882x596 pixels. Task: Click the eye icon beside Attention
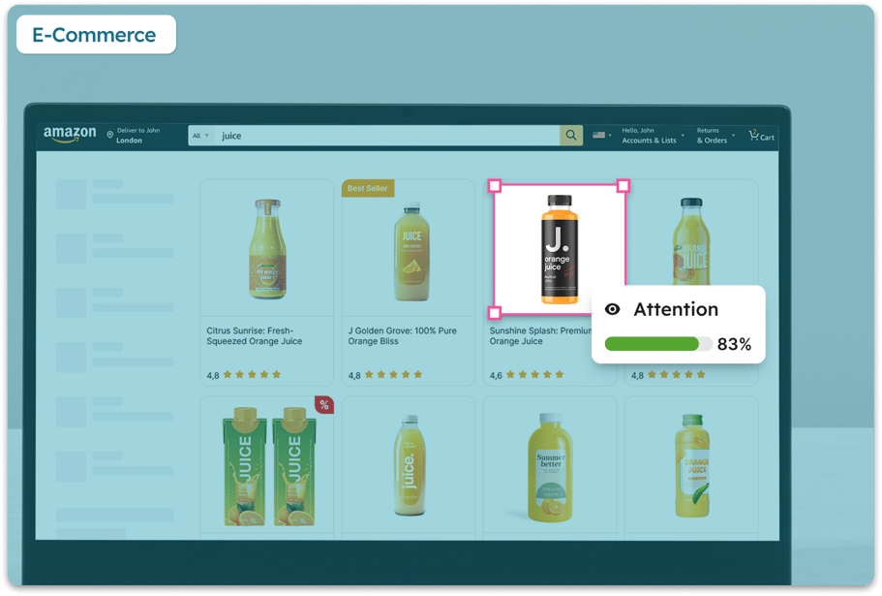tap(612, 310)
